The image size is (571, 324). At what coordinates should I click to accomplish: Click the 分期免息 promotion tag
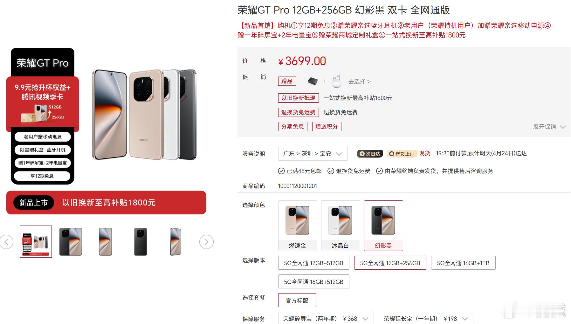(x=292, y=127)
